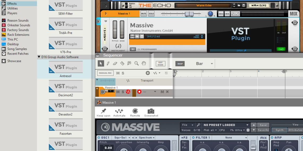Switch to Synth view in Massive
The height and width of the screenshot is (151, 303).
click(x=279, y=130)
